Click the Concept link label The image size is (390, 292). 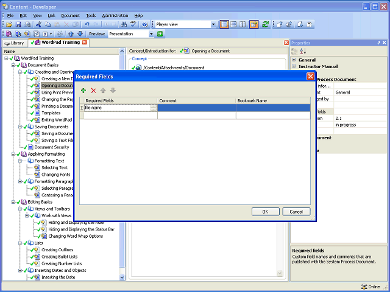(140, 59)
